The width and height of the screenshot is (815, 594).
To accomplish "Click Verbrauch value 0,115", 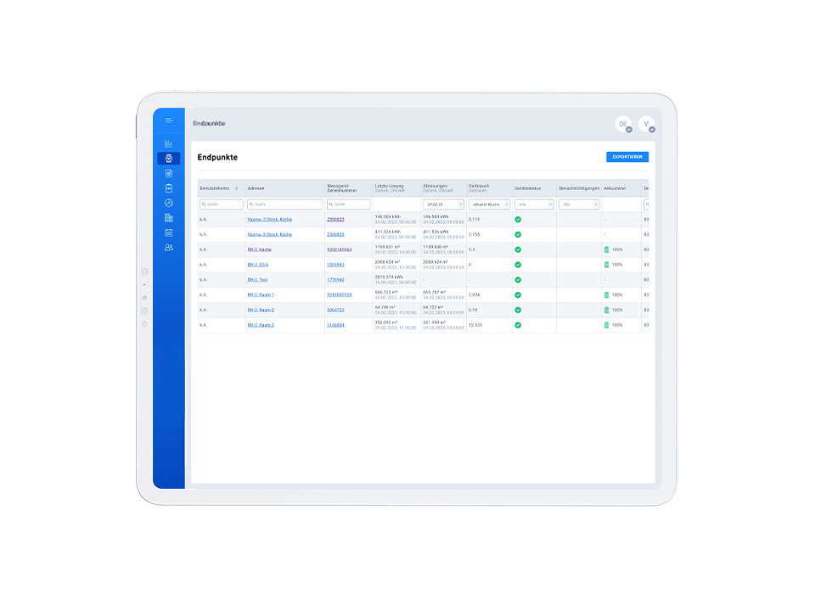I will [474, 219].
